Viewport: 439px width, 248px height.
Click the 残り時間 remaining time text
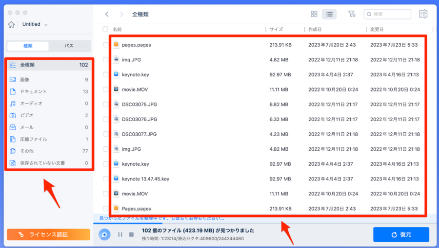[193, 238]
